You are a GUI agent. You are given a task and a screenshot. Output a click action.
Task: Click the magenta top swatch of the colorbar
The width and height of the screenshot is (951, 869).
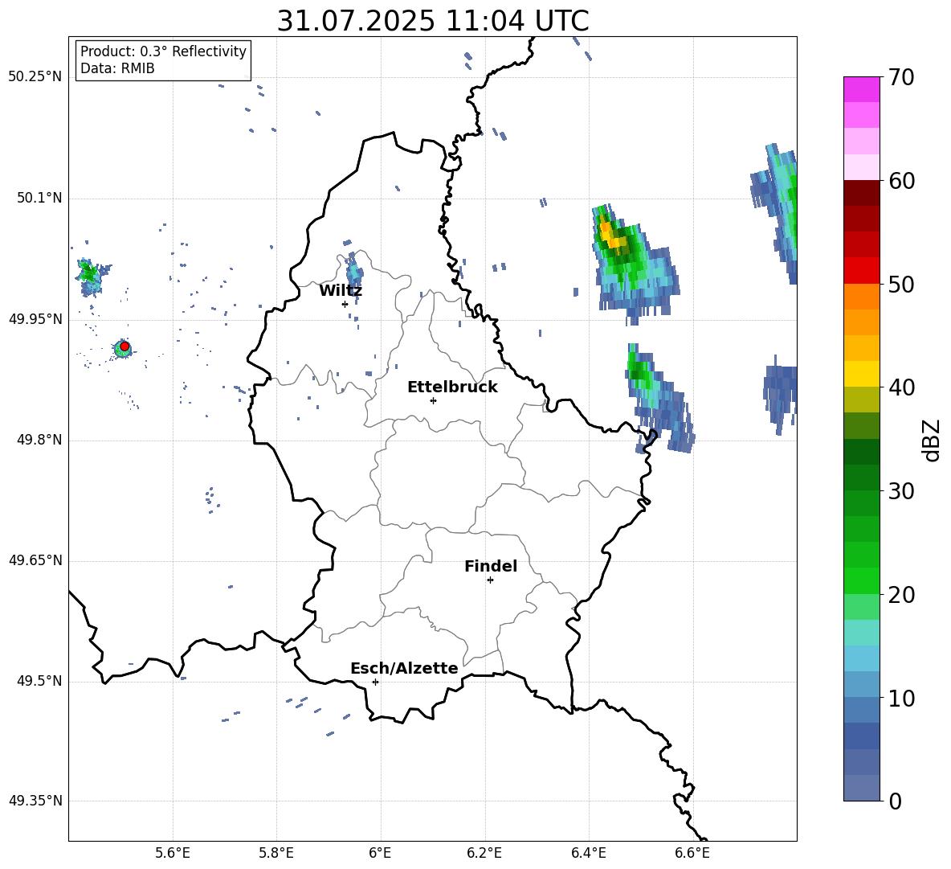[861, 90]
